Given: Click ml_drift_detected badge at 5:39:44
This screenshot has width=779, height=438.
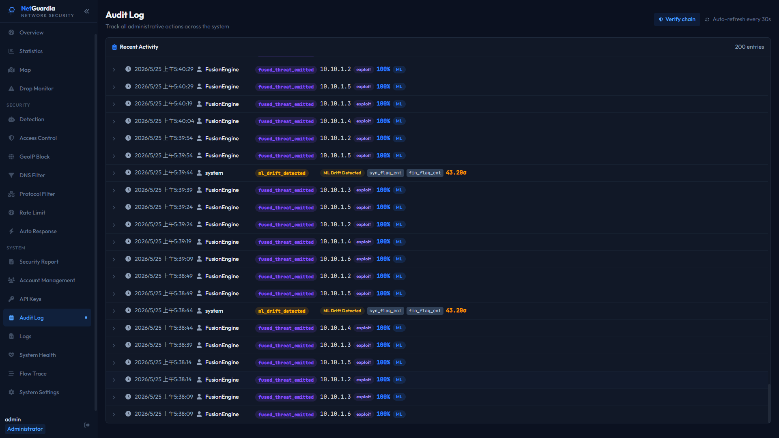Looking at the screenshot, I should click(x=282, y=173).
